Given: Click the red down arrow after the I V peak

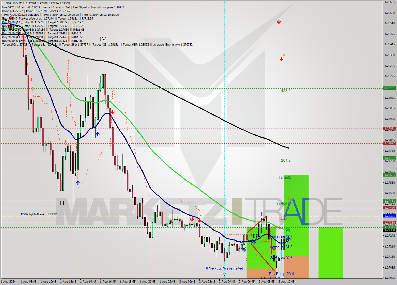Looking at the screenshot, I should [x=113, y=112].
